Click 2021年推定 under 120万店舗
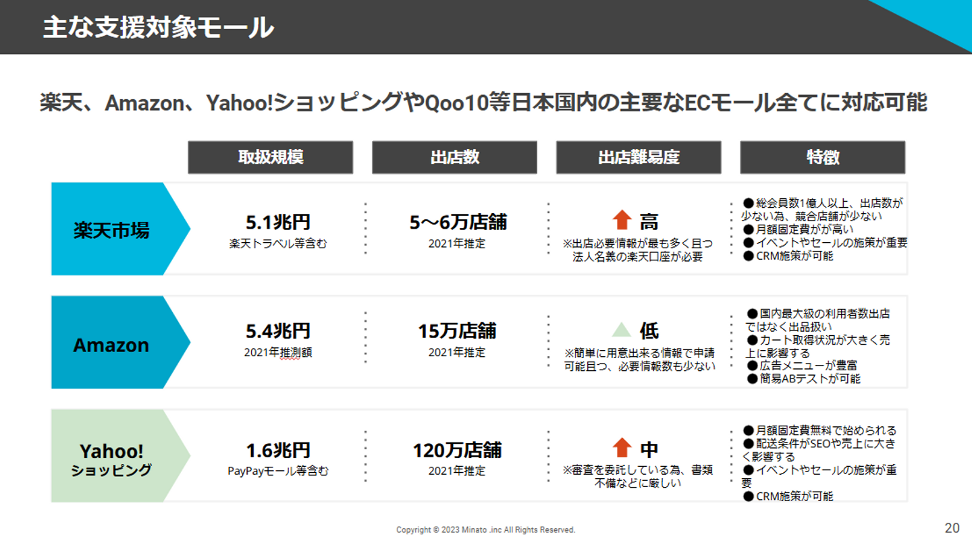Image resolution: width=972 pixels, height=545 pixels. [457, 471]
